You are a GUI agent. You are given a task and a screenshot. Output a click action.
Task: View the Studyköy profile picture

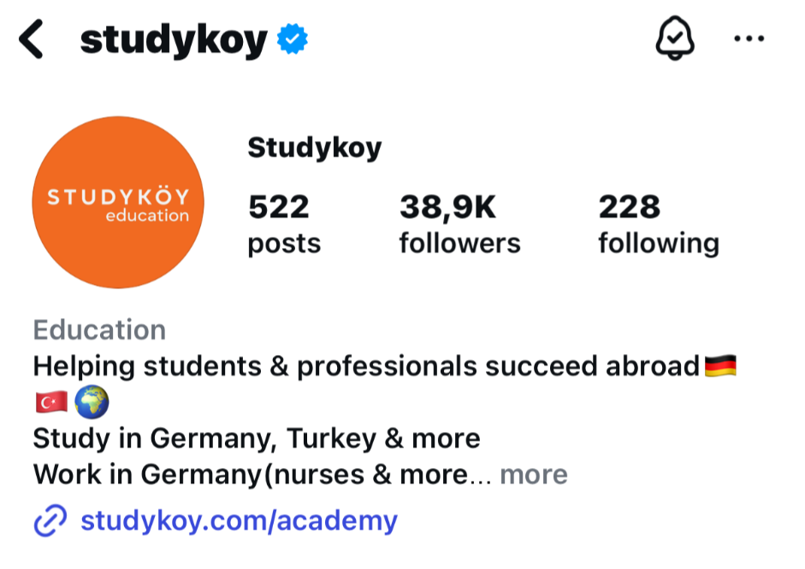[x=118, y=202]
